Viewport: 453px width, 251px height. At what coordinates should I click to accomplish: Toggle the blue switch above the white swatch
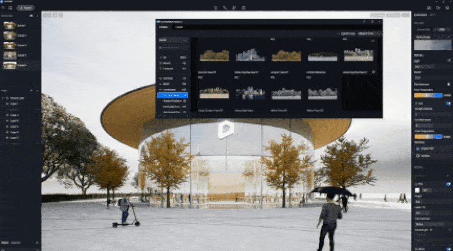tap(448, 184)
